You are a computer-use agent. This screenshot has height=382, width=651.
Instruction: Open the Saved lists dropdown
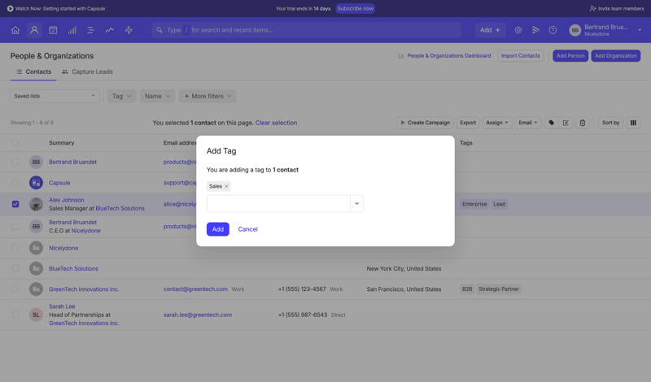click(55, 96)
